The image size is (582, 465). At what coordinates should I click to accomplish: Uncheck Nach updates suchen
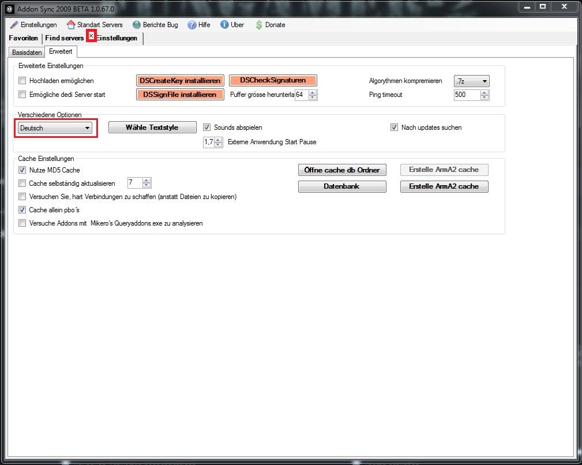coord(395,127)
